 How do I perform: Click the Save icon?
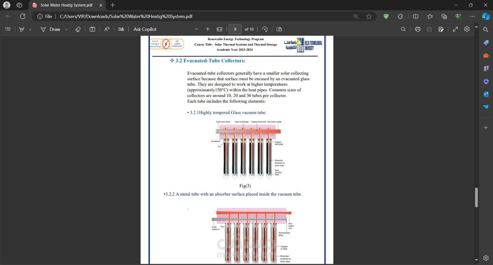[429, 29]
